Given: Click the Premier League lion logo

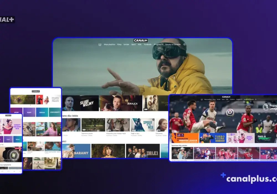Looking at the screenshot, I should pos(266,107).
